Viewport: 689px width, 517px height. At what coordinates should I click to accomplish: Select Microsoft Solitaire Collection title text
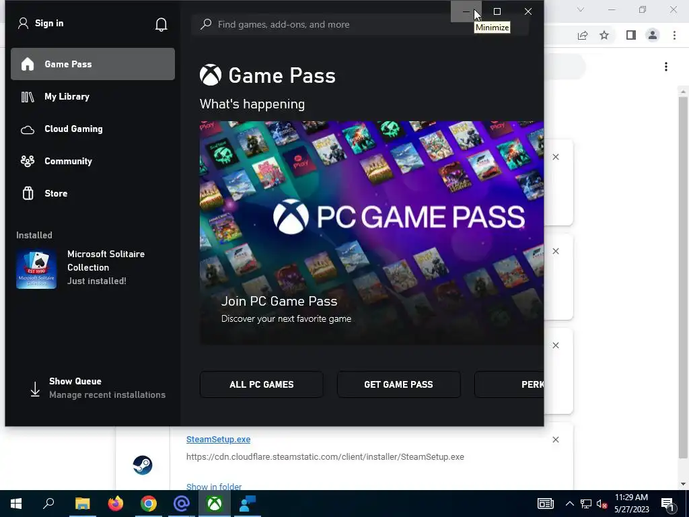pos(106,261)
